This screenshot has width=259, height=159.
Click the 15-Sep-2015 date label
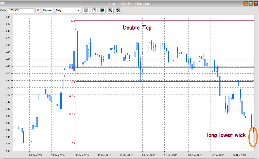click(x=105, y=155)
